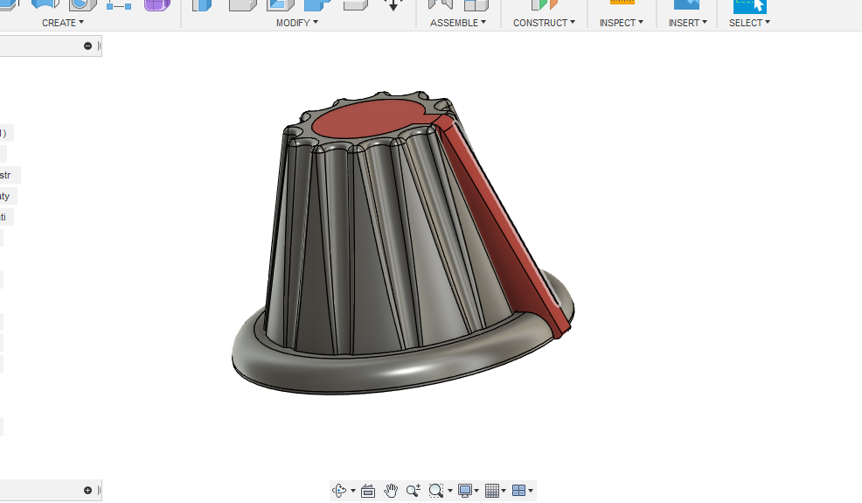This screenshot has width=862, height=503.
Task: Expand the ASSEMBLE dropdown
Action: 458,23
